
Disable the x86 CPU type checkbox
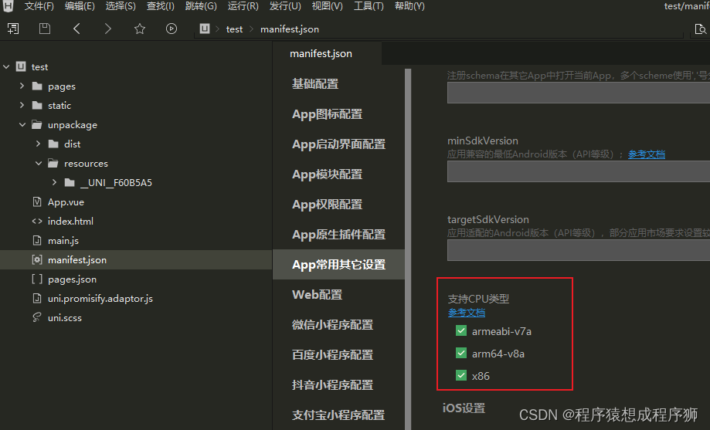click(x=461, y=376)
